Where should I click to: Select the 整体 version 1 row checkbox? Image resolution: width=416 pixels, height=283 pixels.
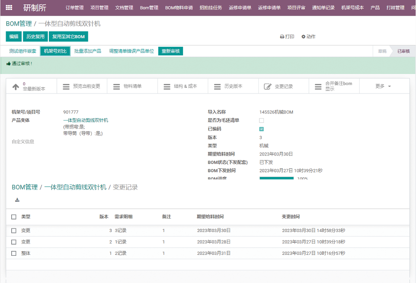14,253
